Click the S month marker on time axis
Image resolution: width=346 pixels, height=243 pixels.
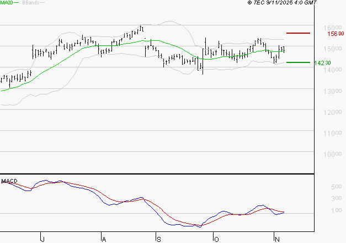(159, 239)
